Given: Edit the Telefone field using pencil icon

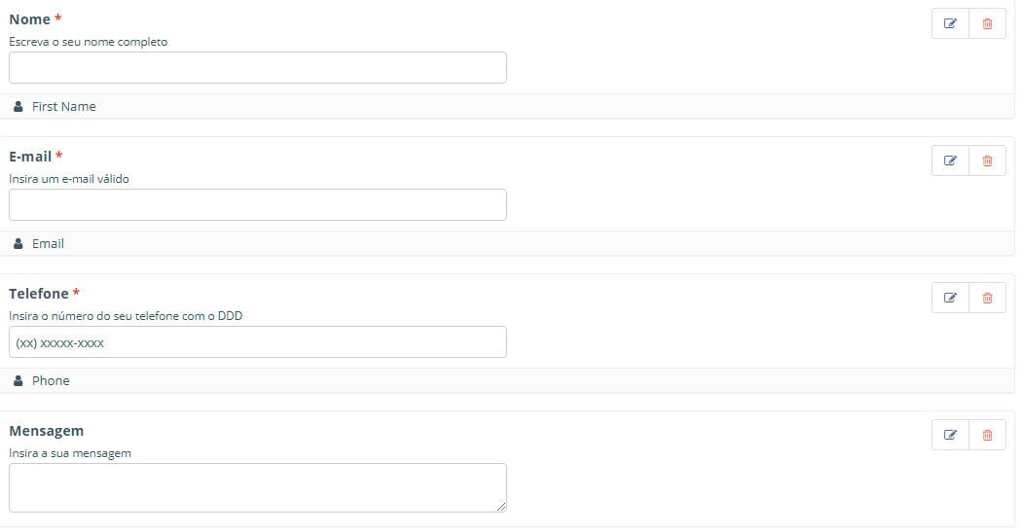Looking at the screenshot, I should [951, 299].
